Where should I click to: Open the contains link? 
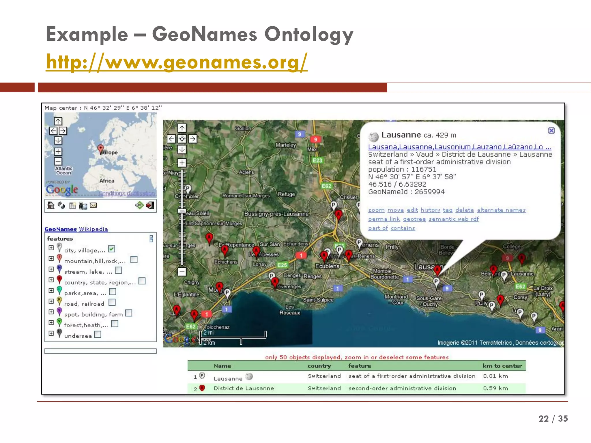403,228
